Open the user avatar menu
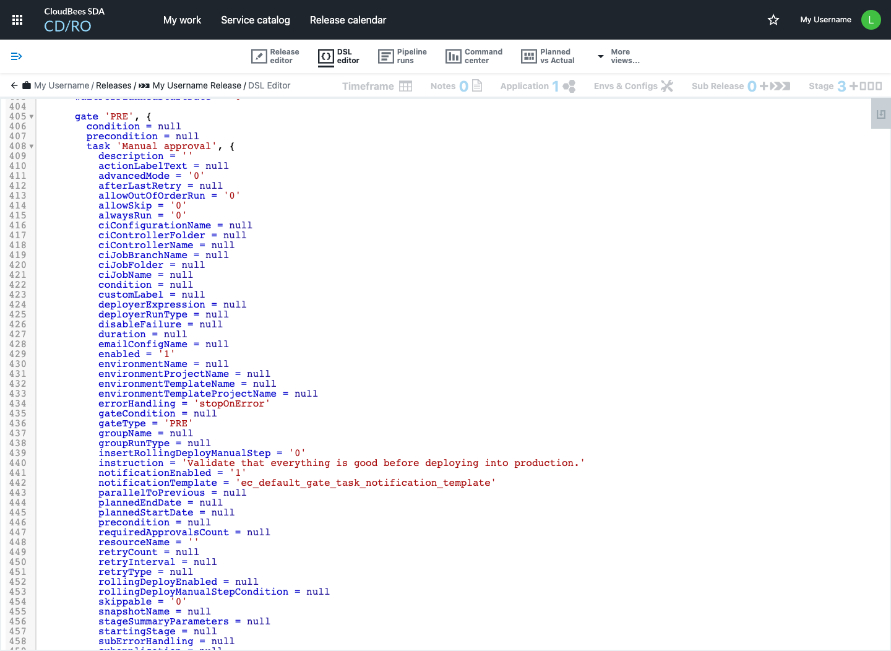Image resolution: width=891 pixels, height=651 pixels. tap(871, 20)
